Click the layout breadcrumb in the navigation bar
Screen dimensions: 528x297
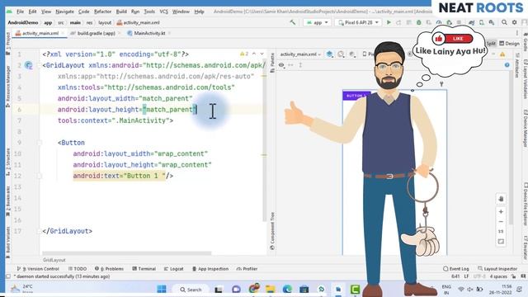[105, 22]
